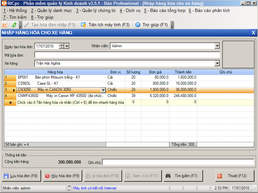Click the Đơn vị column header
Image resolution: width=258 pixels, height=193 pixels.
pos(115,72)
